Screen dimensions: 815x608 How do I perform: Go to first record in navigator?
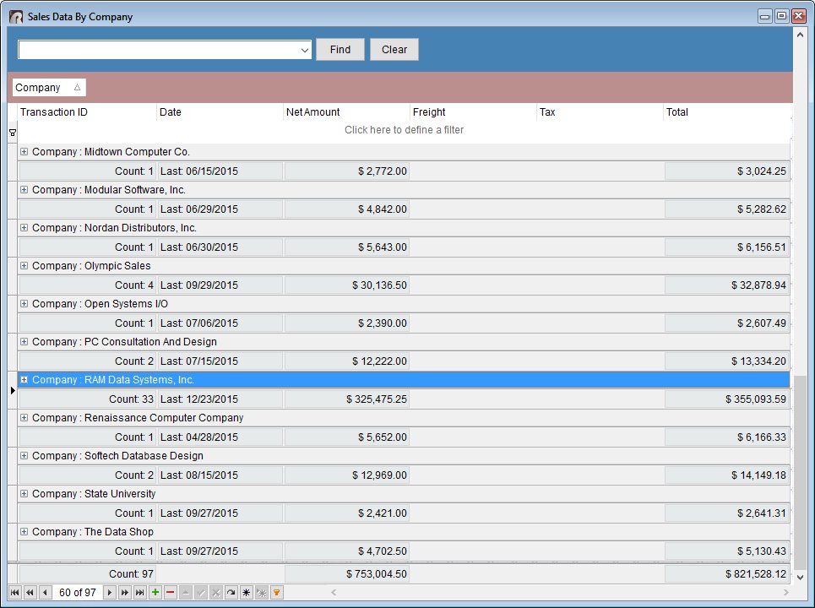(x=14, y=593)
